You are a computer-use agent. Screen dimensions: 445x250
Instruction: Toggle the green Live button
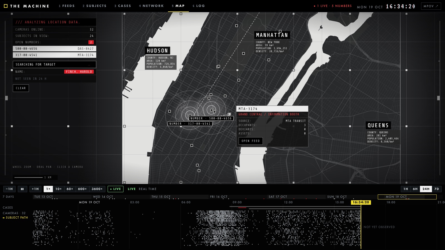115,189
